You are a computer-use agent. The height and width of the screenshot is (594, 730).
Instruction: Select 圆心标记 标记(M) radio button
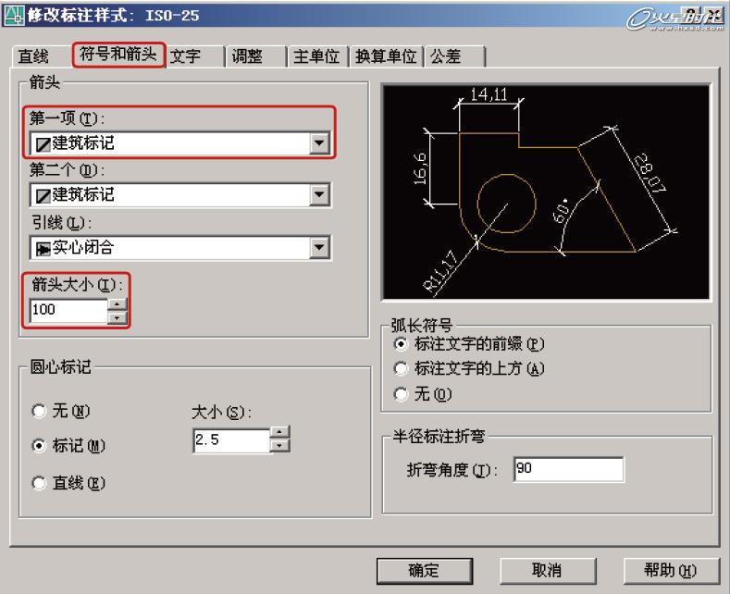[x=39, y=446]
